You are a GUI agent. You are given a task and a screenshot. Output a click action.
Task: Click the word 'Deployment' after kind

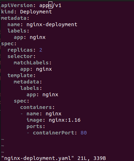click(x=36, y=12)
